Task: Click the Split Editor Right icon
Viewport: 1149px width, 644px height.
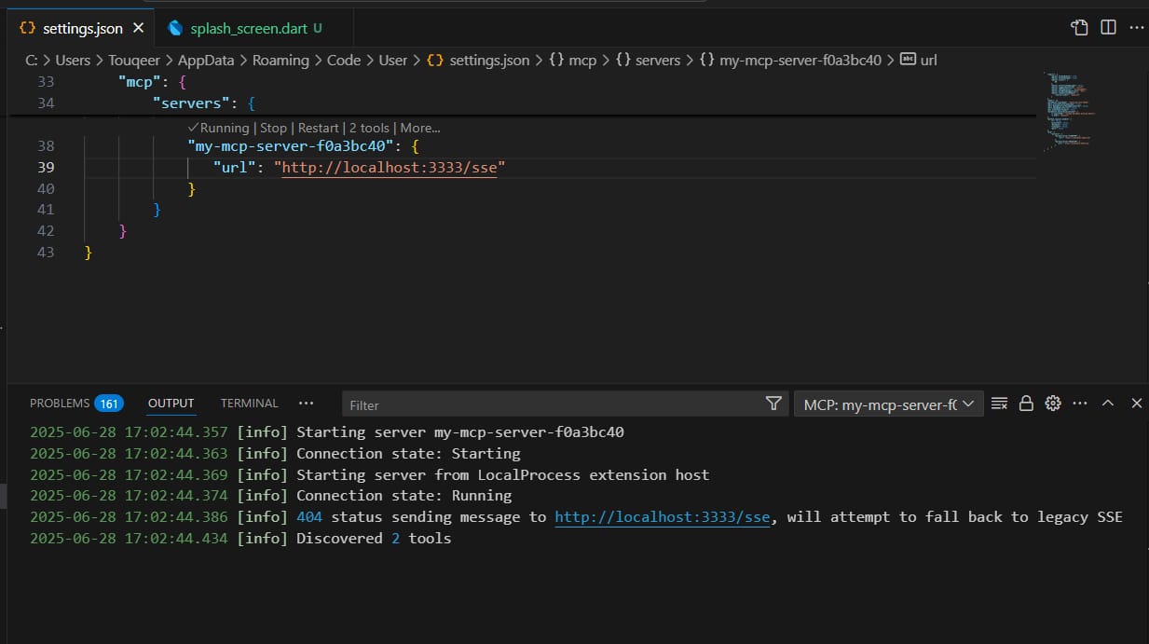Action: [1108, 28]
